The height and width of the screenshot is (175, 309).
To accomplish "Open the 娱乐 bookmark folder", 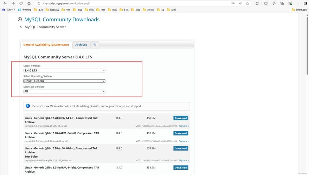I will (x=112, y=9).
